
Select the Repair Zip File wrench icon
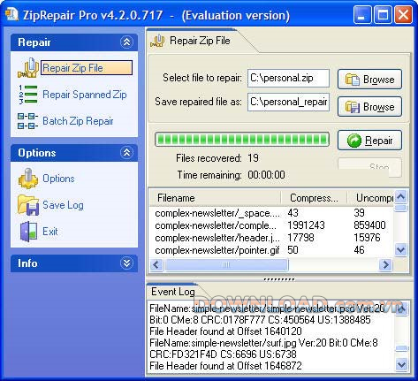(28, 68)
